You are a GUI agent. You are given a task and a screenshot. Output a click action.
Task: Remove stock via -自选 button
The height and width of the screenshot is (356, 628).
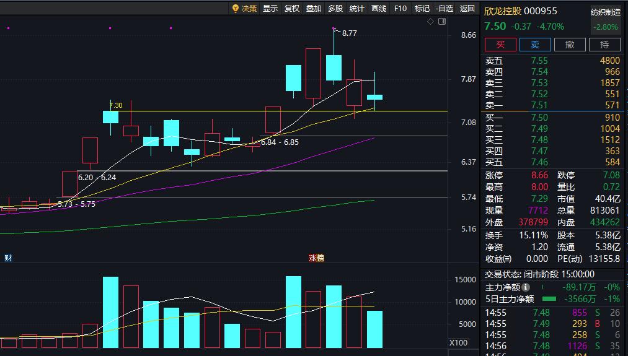click(x=444, y=9)
